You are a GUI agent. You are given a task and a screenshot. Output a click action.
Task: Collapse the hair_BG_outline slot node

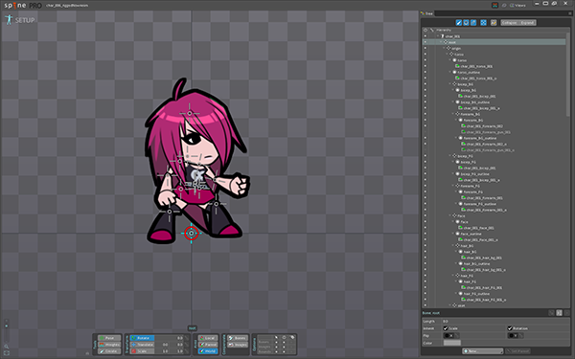point(456,263)
